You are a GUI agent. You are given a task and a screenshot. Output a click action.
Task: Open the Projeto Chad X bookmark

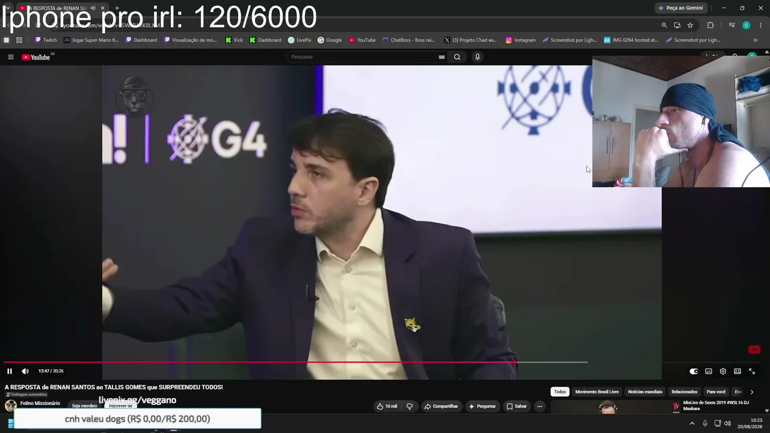(470, 40)
